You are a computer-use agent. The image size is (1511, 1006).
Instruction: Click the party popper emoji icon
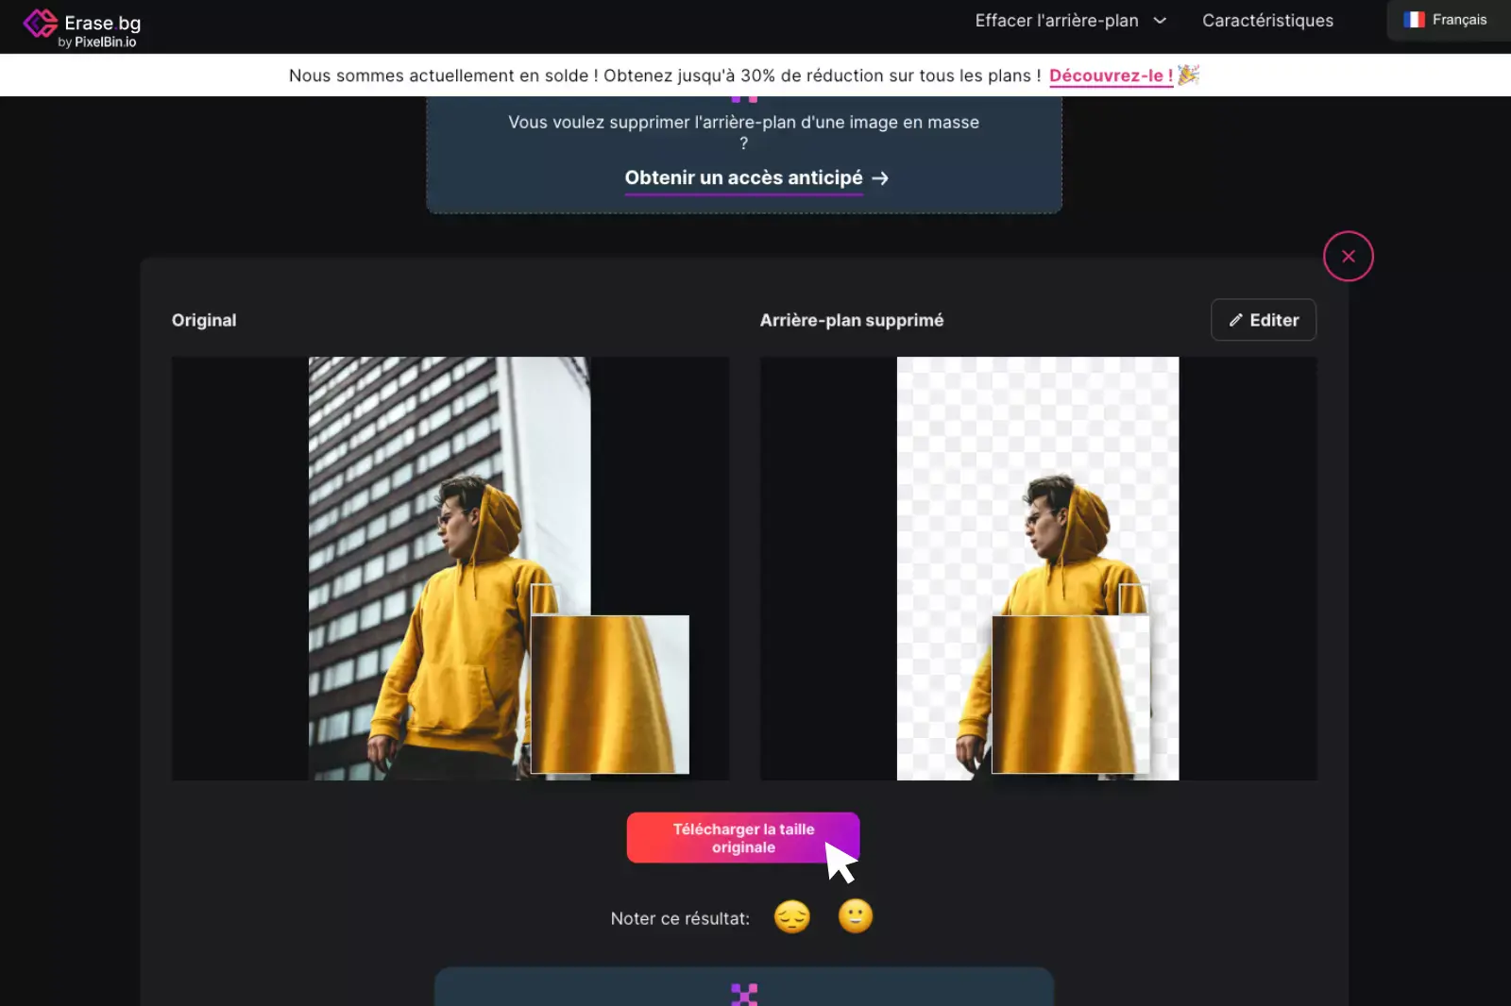(1188, 75)
